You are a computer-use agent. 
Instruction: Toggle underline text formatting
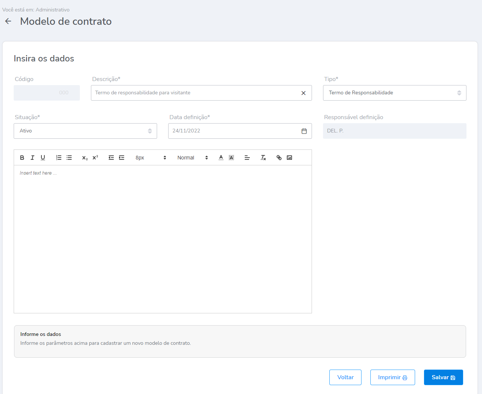pyautogui.click(x=43, y=158)
